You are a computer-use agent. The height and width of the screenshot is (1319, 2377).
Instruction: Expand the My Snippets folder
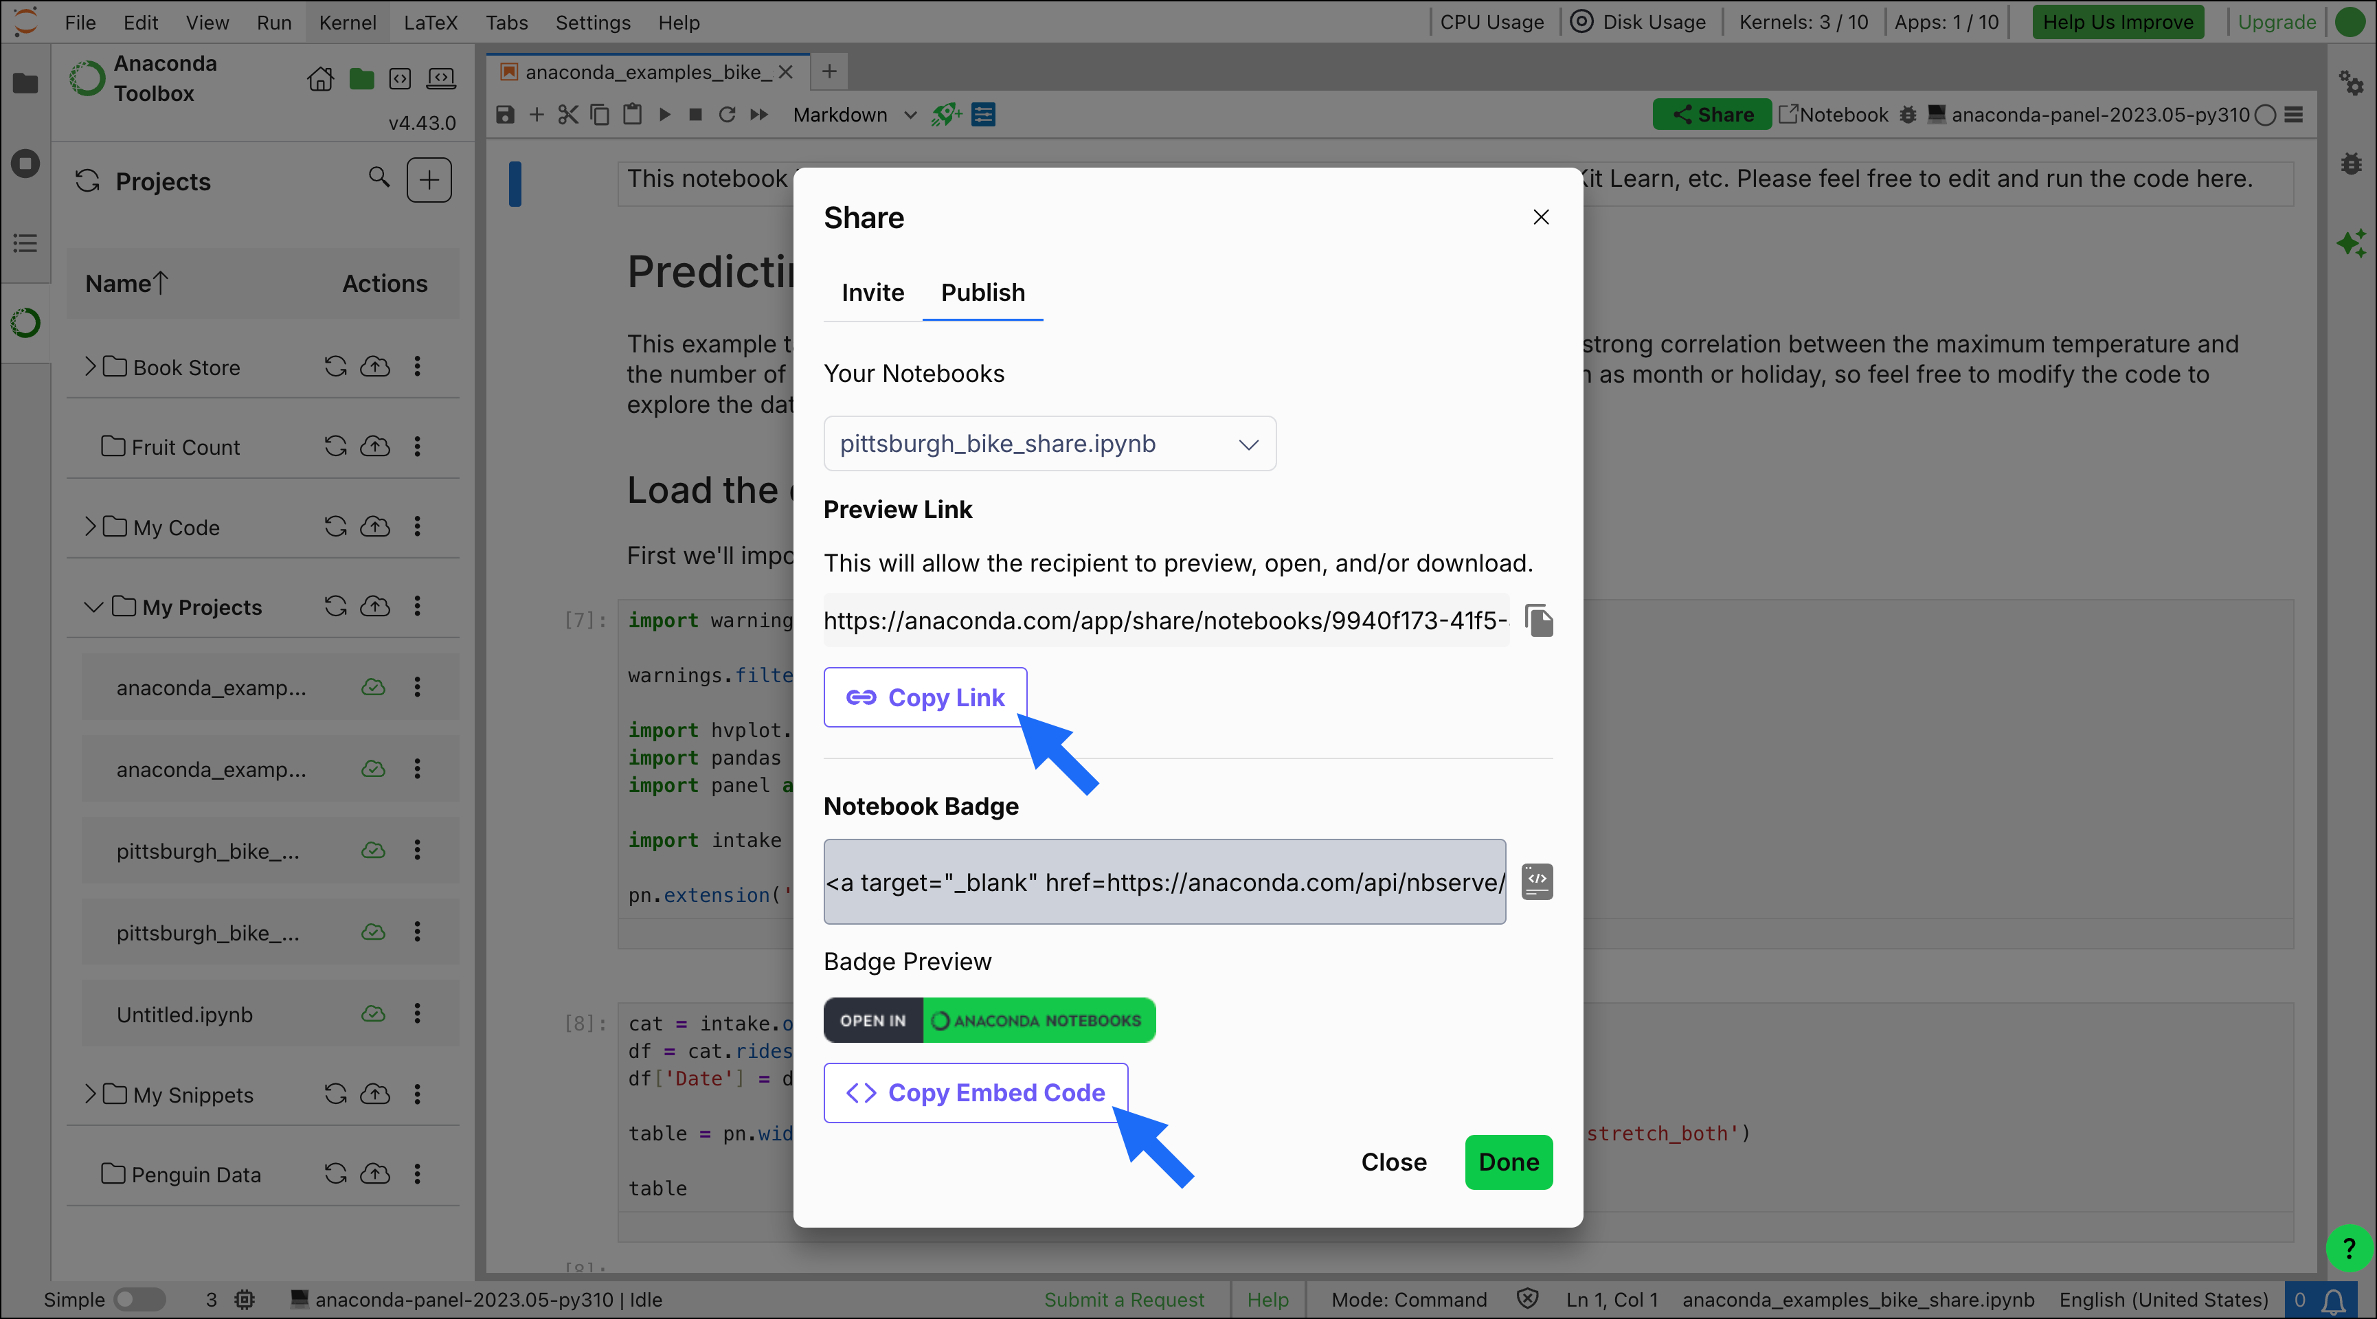[x=89, y=1094]
